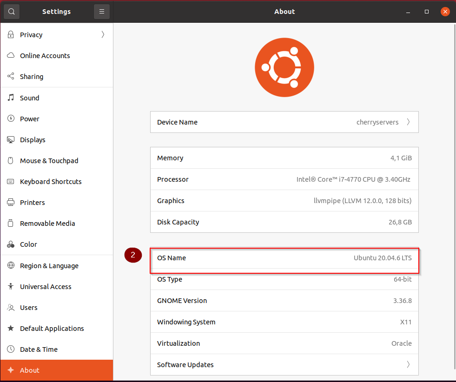Click the Color palette icon

tap(10, 244)
